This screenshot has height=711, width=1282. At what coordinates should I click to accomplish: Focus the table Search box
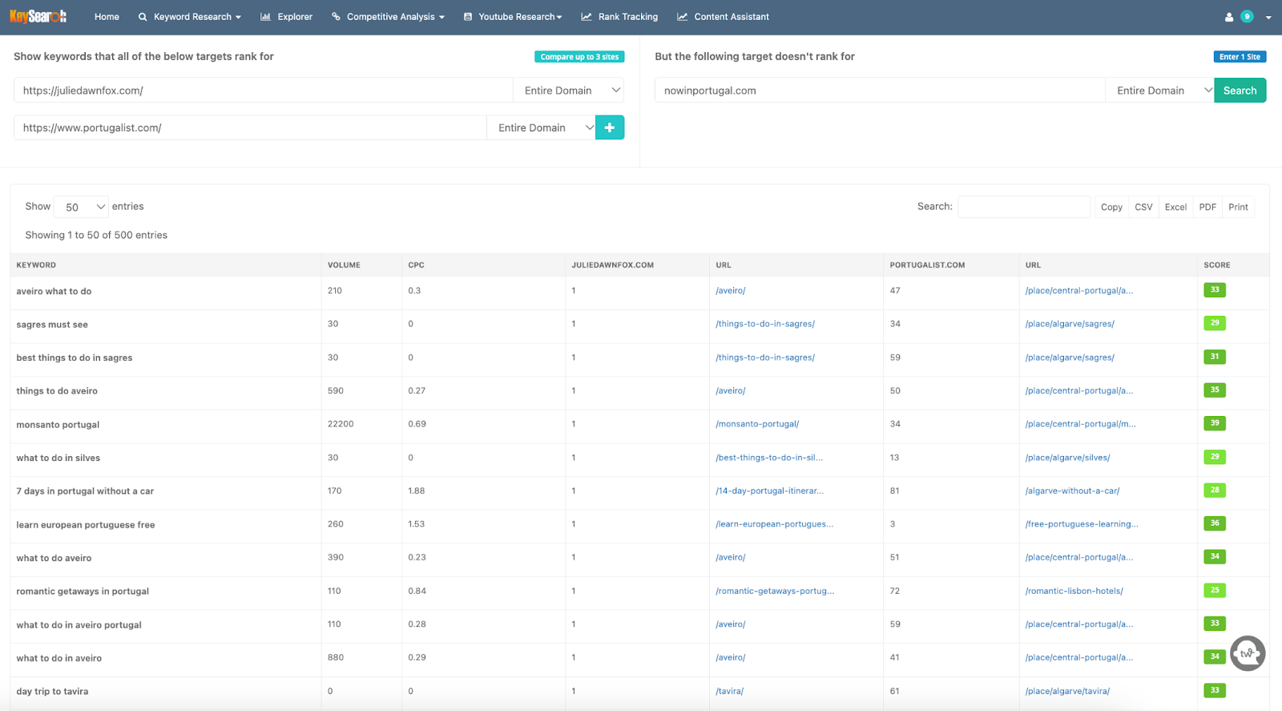click(1024, 207)
